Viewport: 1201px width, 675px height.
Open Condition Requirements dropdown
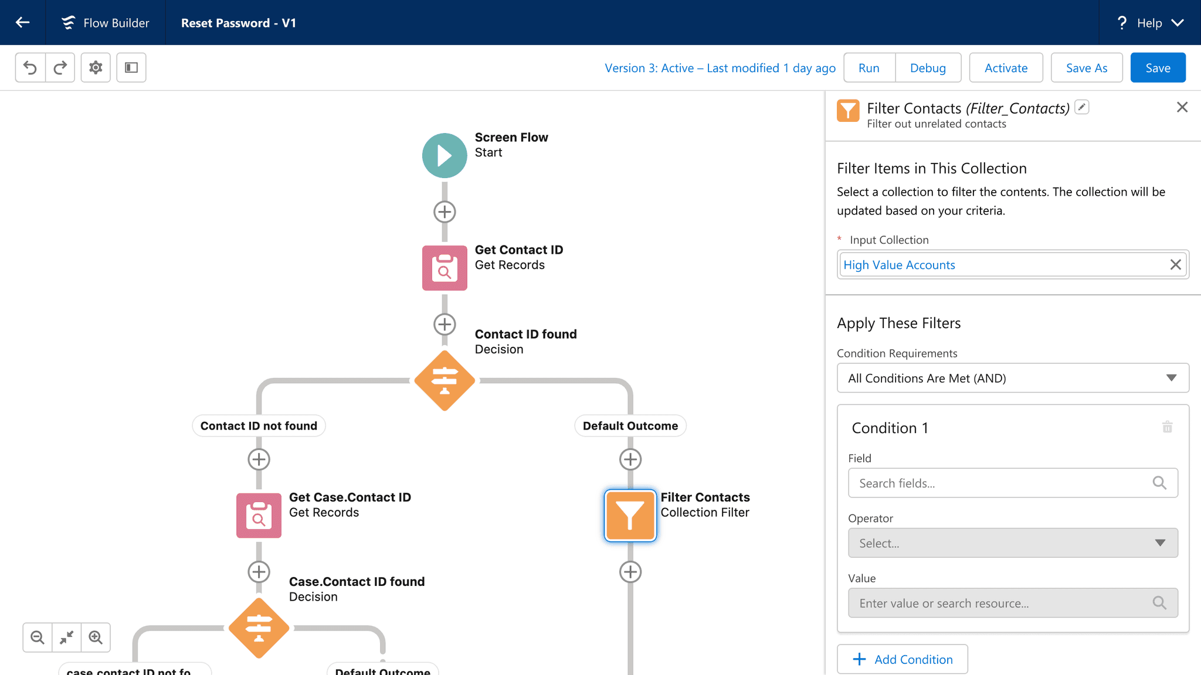pyautogui.click(x=1013, y=378)
